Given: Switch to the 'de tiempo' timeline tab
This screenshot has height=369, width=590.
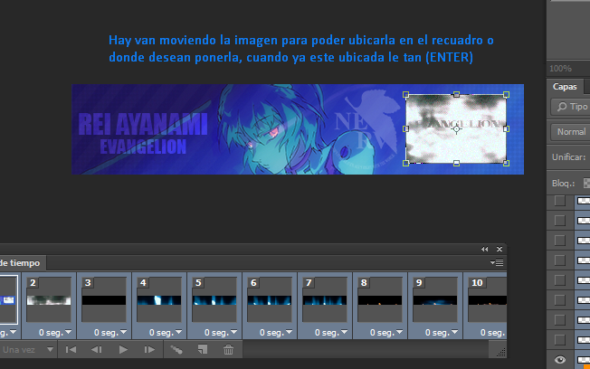Looking at the screenshot, I should pos(22,263).
